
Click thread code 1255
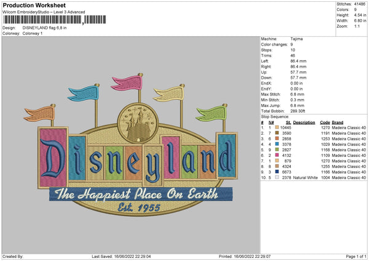325,166
